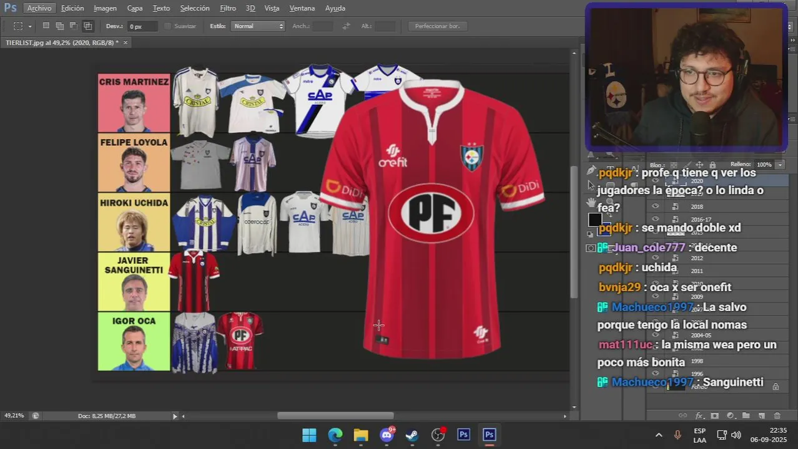Select the Hand tool
The height and width of the screenshot is (449, 798).
(x=591, y=203)
